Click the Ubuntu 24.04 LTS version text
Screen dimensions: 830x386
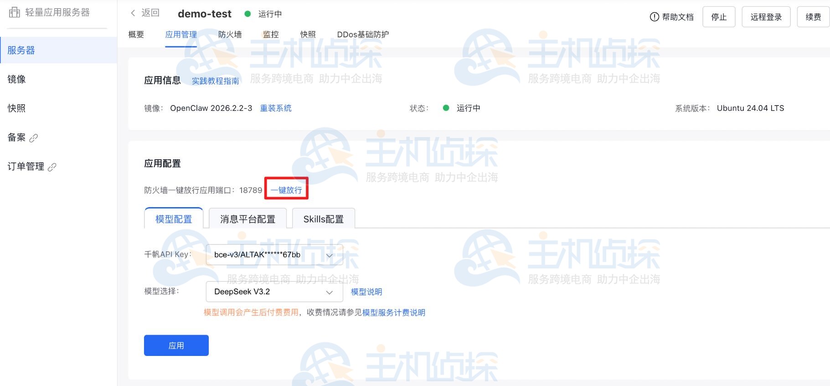point(750,108)
